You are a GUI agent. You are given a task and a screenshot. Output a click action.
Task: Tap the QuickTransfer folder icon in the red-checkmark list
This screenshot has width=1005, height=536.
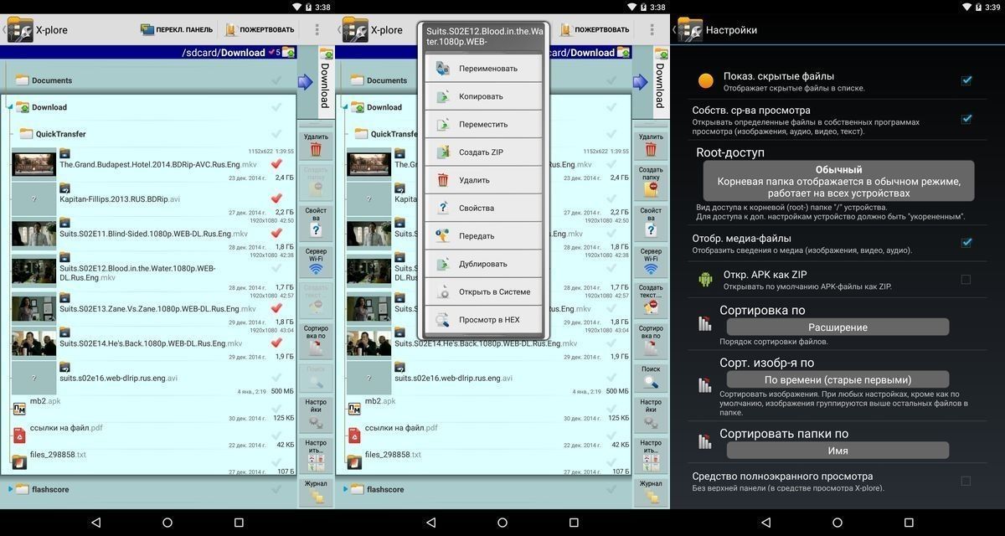click(x=26, y=134)
